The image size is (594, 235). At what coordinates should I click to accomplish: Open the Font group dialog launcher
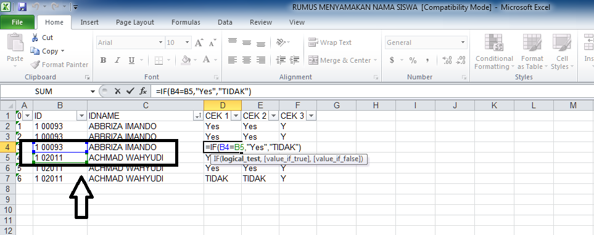point(217,78)
